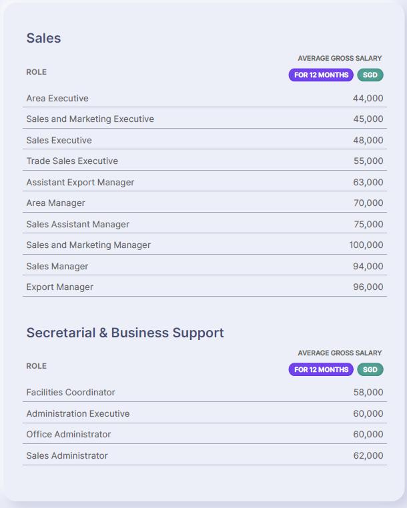Choose the Trade Sales Executive role

click(72, 161)
